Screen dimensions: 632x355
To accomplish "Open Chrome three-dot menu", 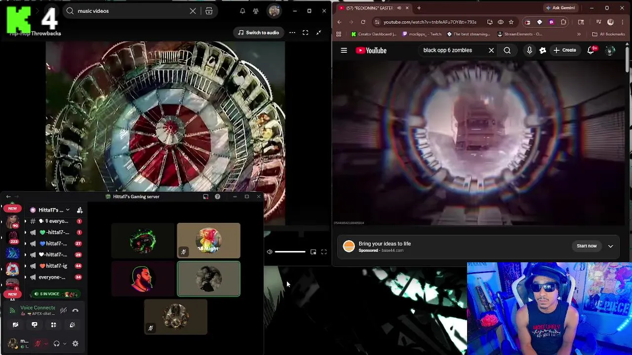I will (623, 22).
